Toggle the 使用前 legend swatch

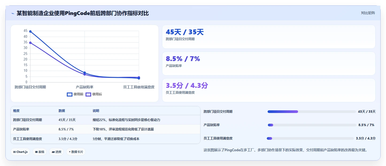70,94
